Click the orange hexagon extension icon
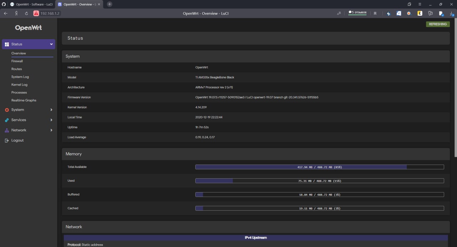The image size is (457, 247). tap(409, 13)
